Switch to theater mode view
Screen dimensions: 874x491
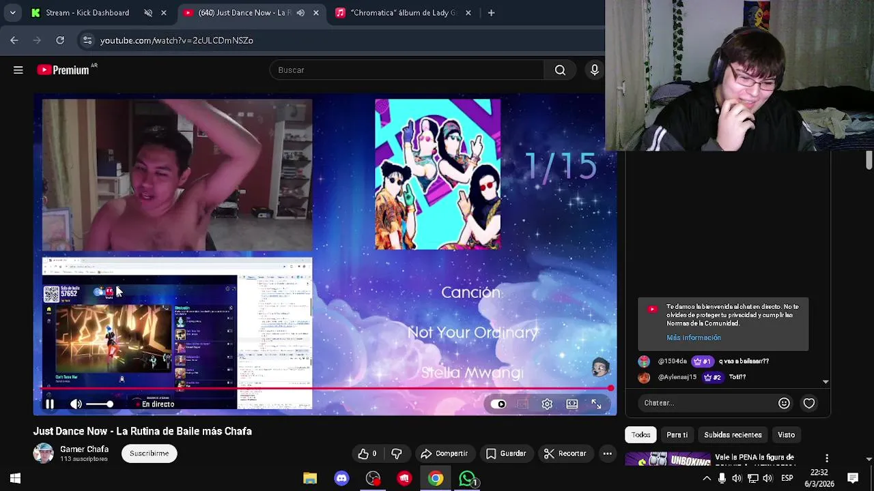coord(572,404)
